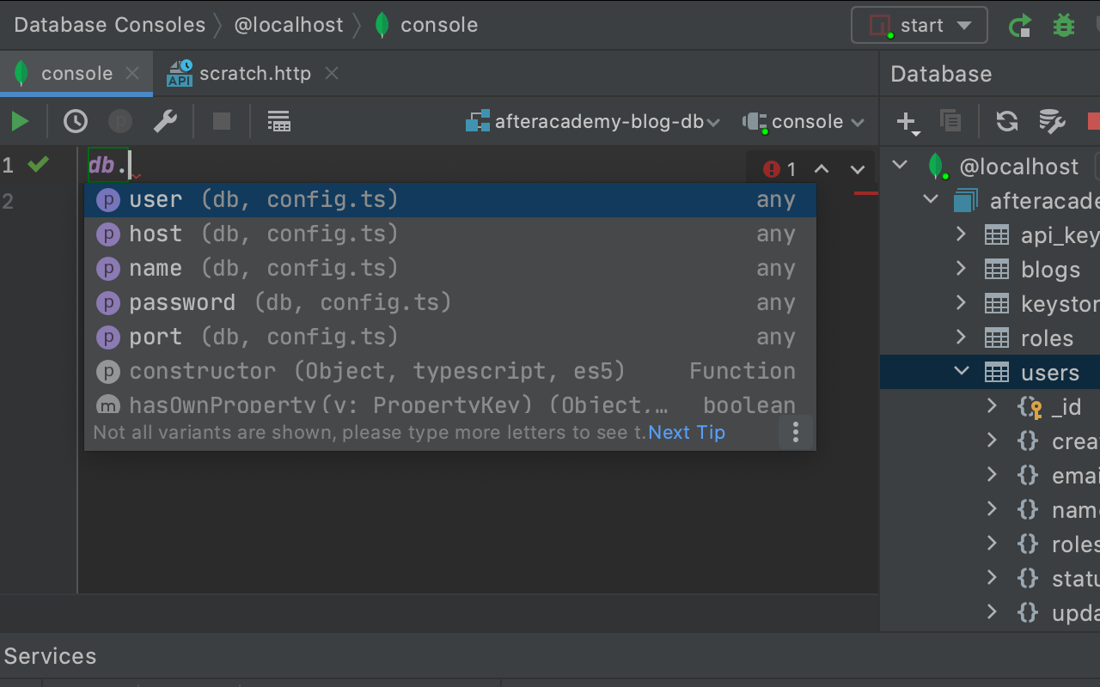Select the password completion suggestion
Screen dimensions: 1100x687
coord(182,302)
